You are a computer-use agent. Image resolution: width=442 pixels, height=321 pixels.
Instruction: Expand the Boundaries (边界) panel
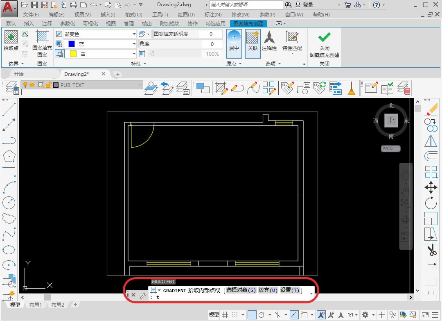[x=16, y=64]
